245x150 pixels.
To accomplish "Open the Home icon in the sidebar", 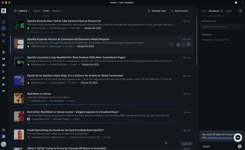I will point(4,22).
